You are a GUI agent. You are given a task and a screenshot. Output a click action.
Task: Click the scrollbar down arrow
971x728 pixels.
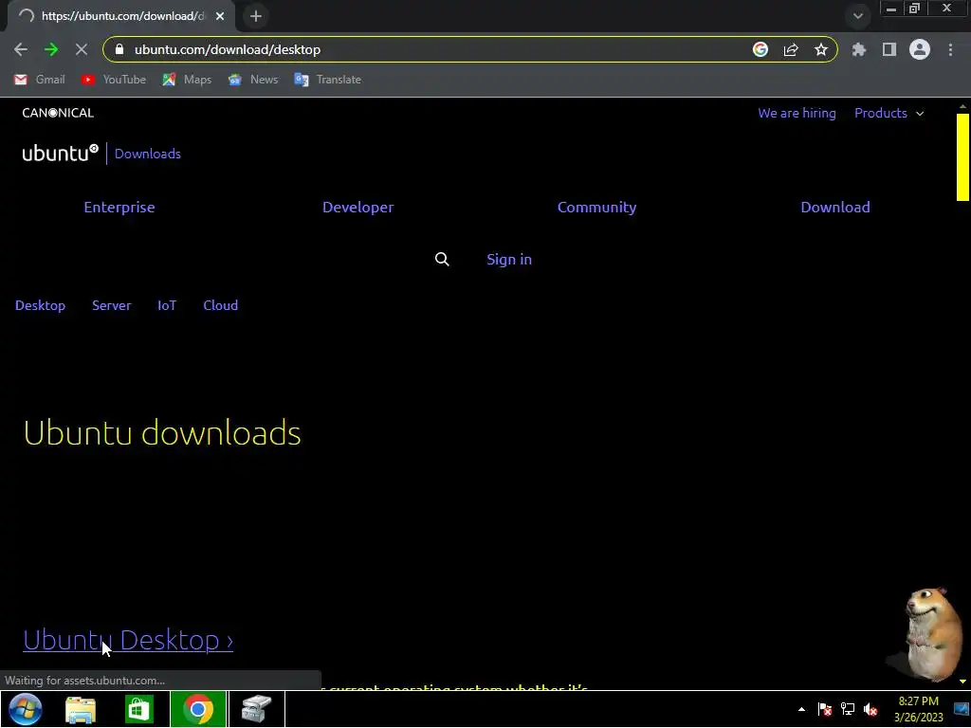coord(962,682)
